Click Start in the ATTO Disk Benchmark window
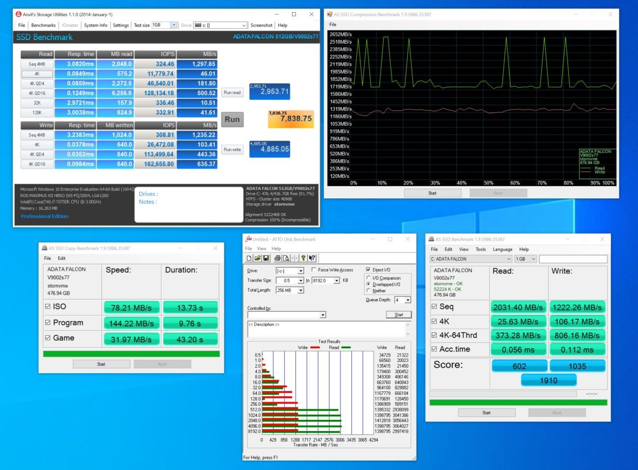Viewport: 638px width, 470px height. (399, 315)
